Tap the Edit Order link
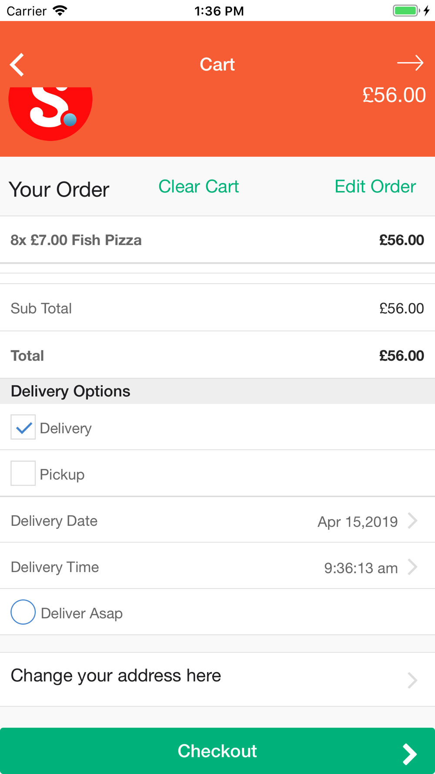Screen dimensions: 435x774 point(375,186)
